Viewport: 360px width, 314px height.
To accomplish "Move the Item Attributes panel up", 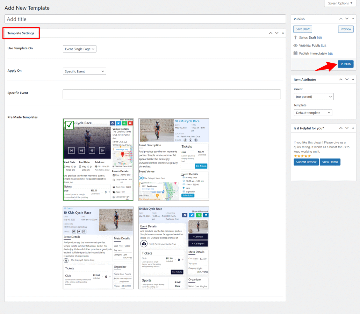I will (341, 79).
